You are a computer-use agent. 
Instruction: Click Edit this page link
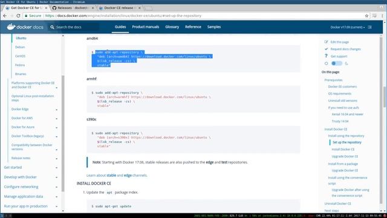point(340,42)
